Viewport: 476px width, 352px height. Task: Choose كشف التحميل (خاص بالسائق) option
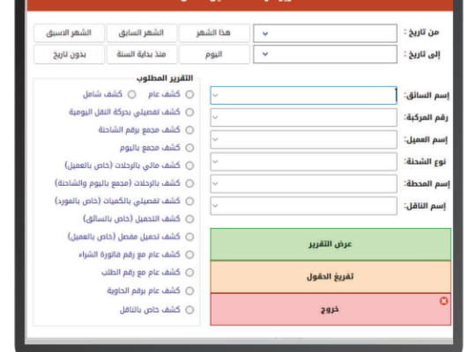[x=190, y=219]
